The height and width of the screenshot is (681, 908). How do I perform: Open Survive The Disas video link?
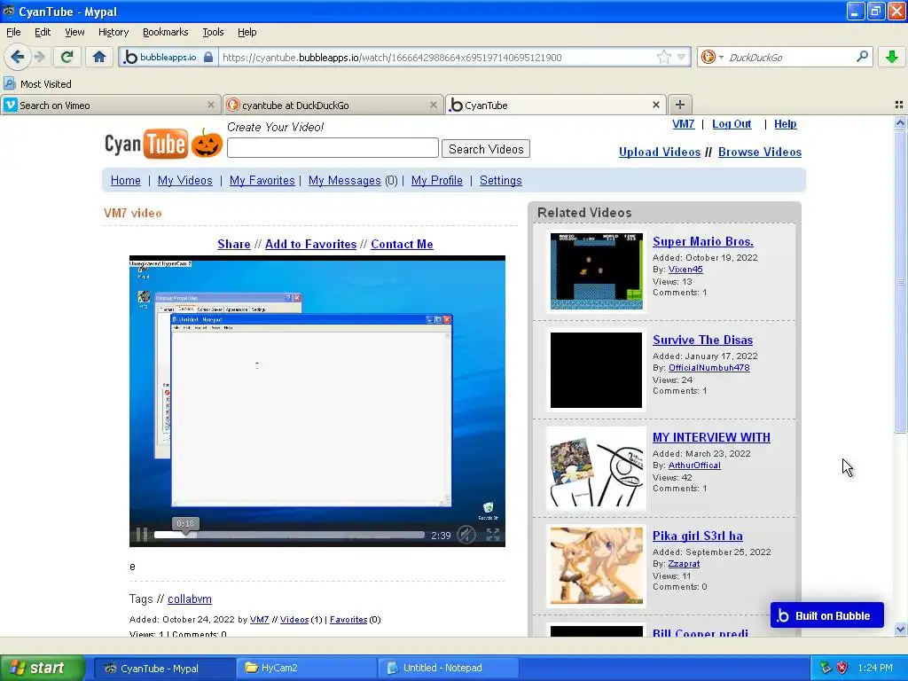click(702, 340)
